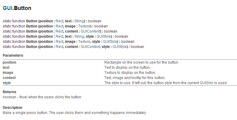Open GUIStyle in the text and style overload
This screenshot has width=237, height=120.
[x=104, y=36]
